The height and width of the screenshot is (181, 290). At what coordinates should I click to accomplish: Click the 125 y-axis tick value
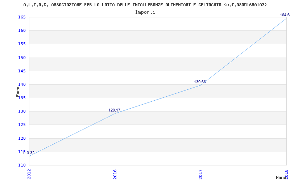tap(22, 125)
